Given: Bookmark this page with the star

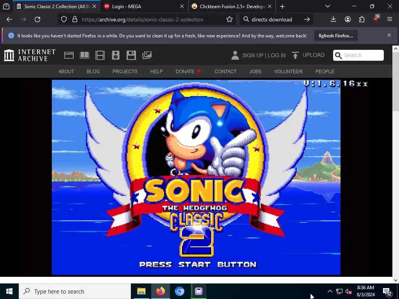Looking at the screenshot, I should (x=229, y=19).
